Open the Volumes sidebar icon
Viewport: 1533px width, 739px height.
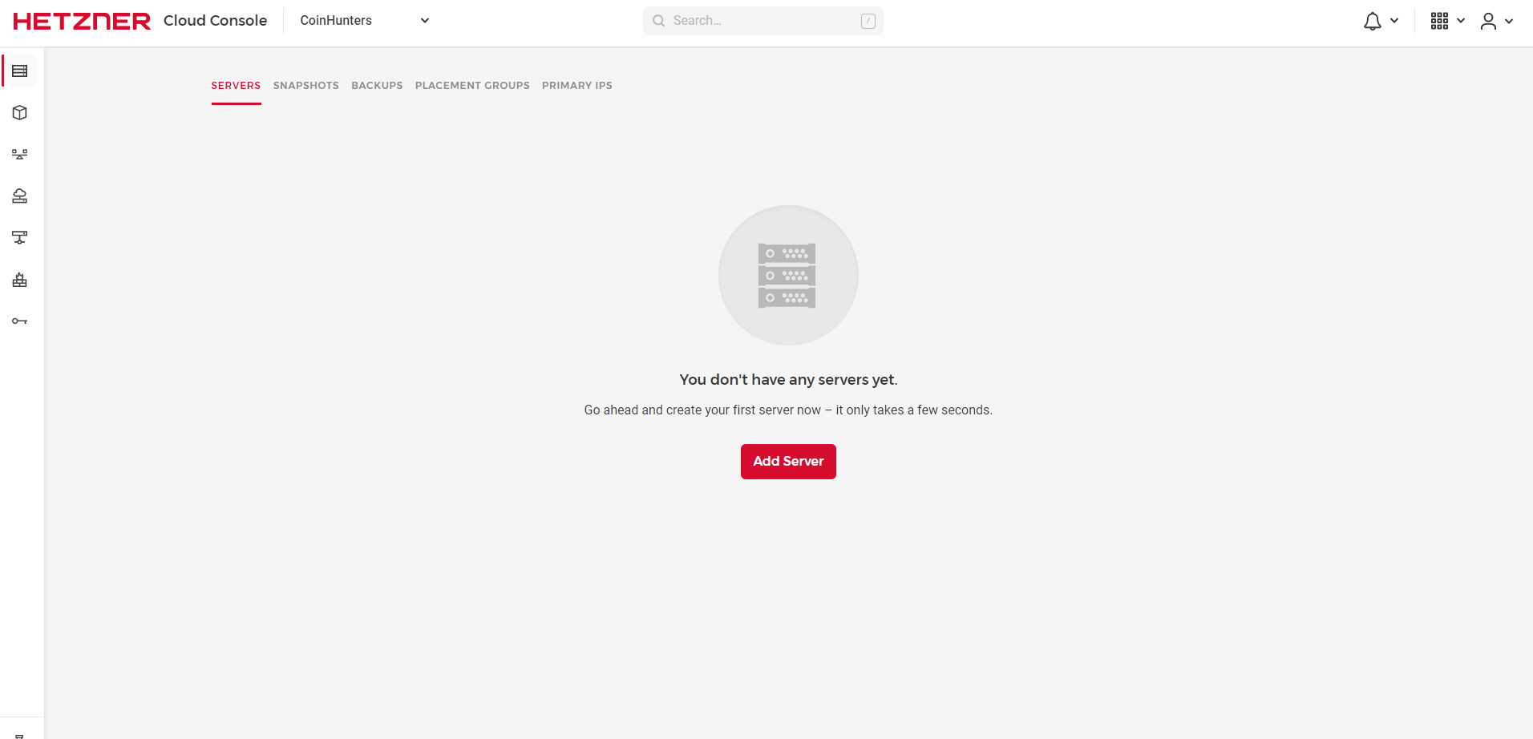tap(20, 113)
